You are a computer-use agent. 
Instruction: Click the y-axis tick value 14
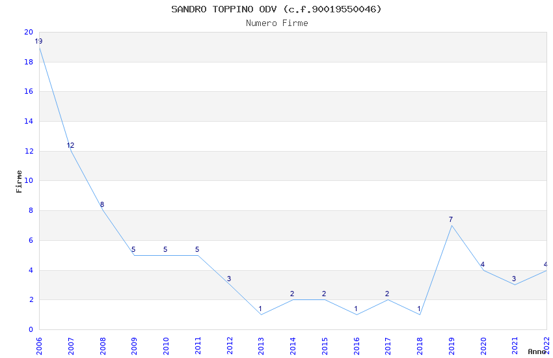point(29,121)
